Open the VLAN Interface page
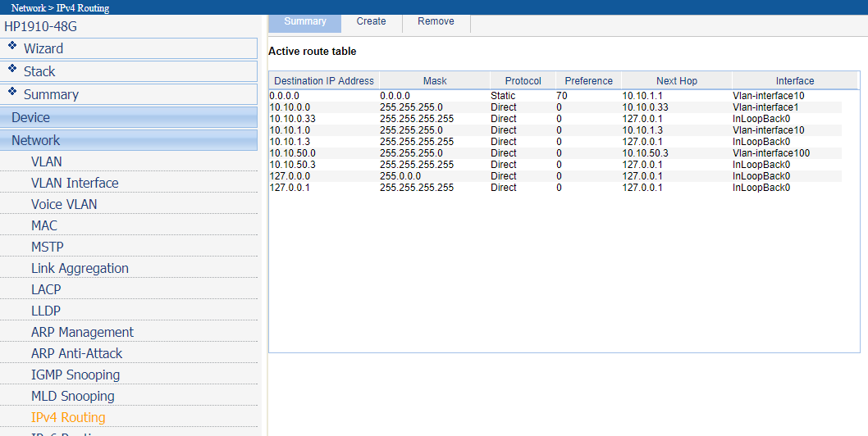The image size is (868, 436). 75,183
